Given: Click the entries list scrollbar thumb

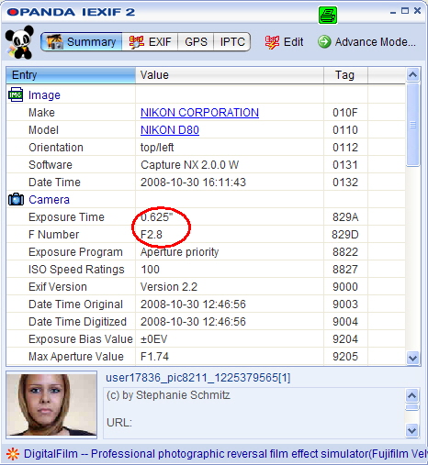Looking at the screenshot, I should [x=412, y=125].
